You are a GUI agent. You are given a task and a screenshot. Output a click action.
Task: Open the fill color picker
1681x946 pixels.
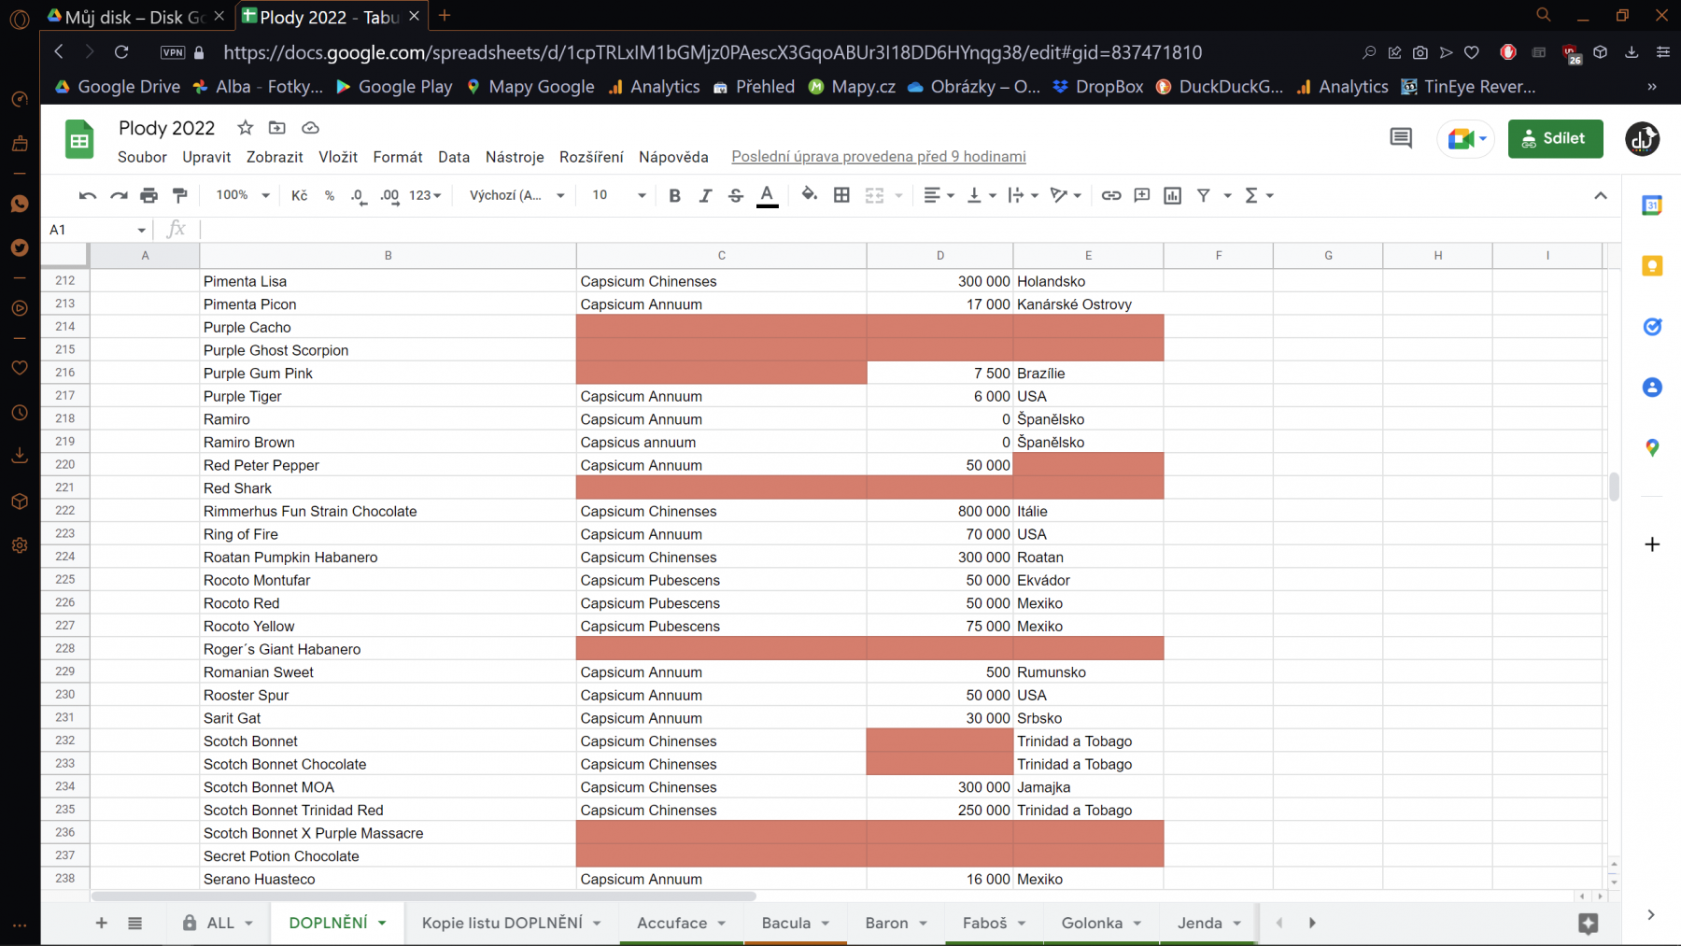click(x=809, y=195)
